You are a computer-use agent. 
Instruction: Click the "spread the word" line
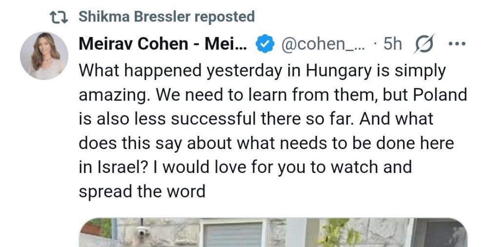[142, 191]
